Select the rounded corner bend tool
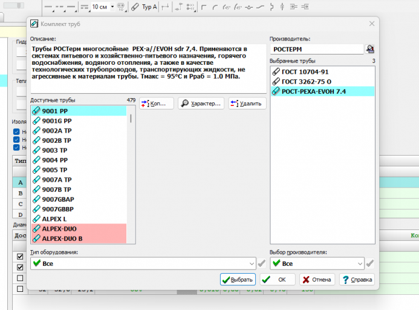This screenshot has width=419, height=310. click(215, 7)
